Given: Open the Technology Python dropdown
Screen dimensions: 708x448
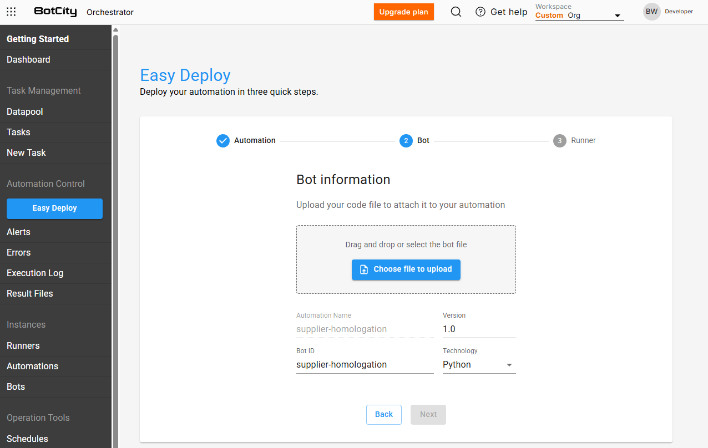Looking at the screenshot, I should click(x=479, y=365).
